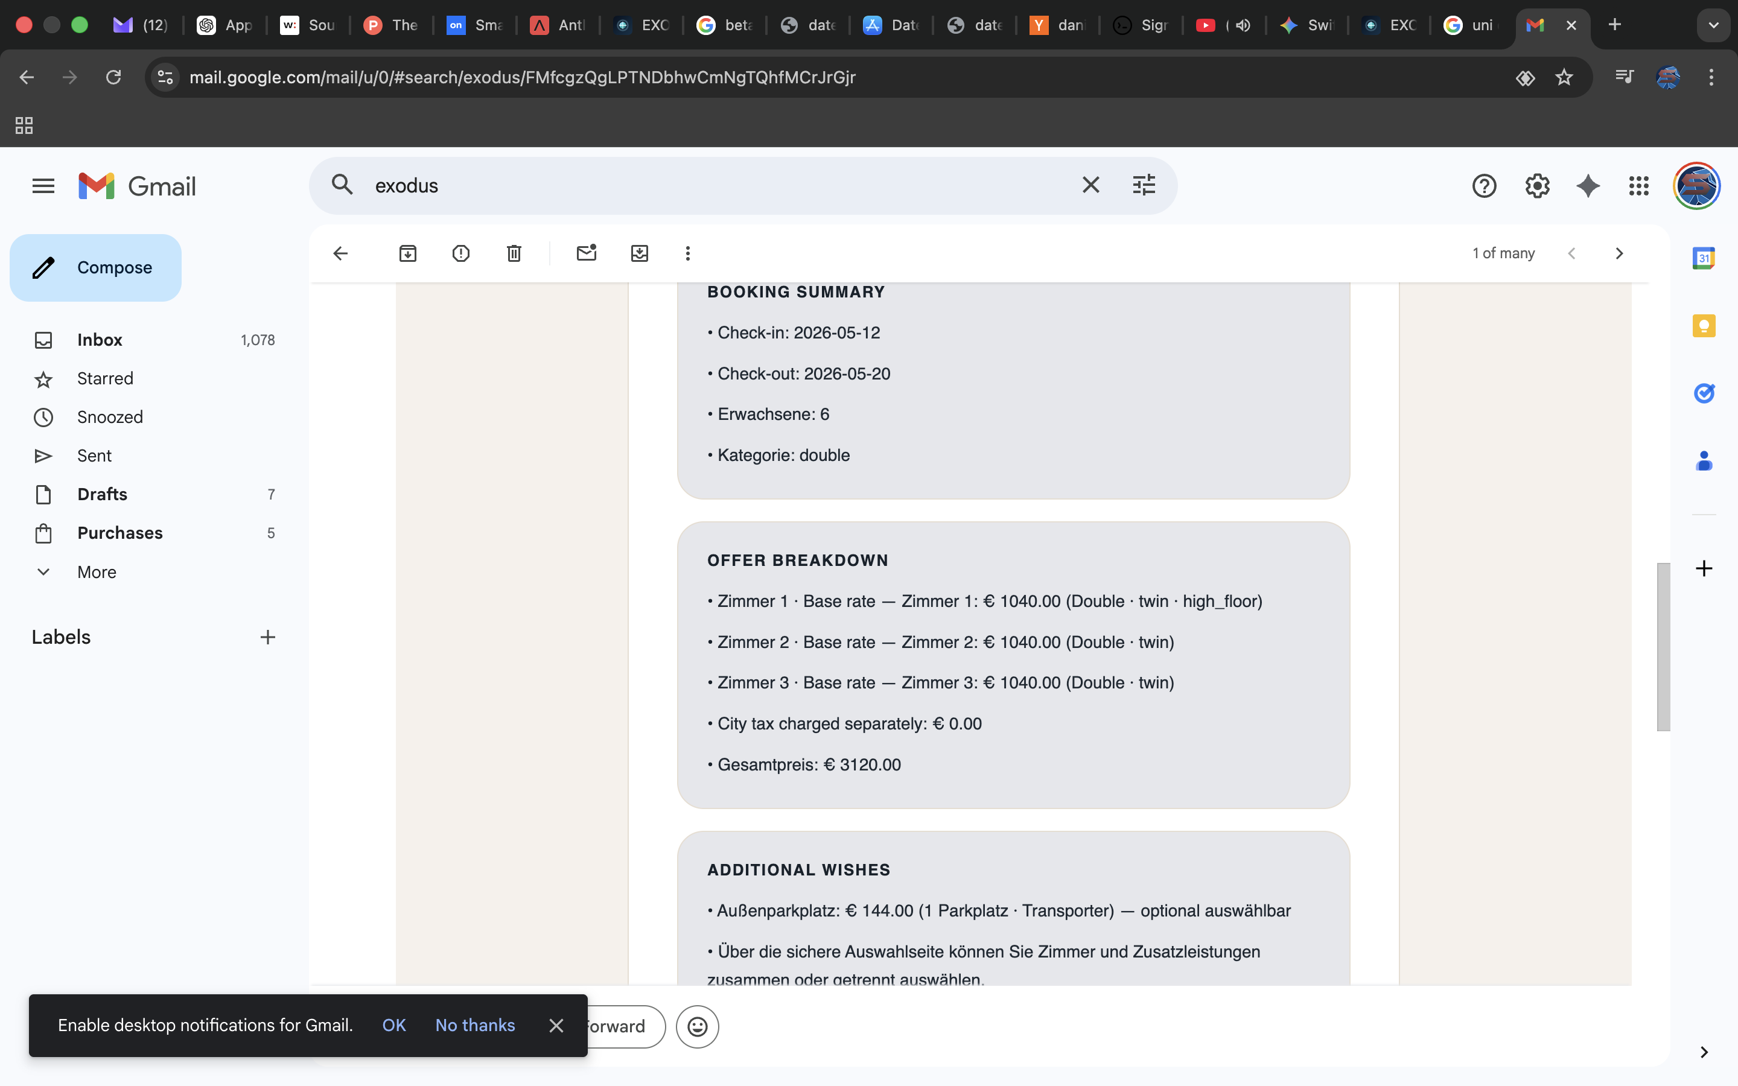Viewport: 1738px width, 1086px height.
Task: Go back in Chrome history
Action: click(x=27, y=77)
